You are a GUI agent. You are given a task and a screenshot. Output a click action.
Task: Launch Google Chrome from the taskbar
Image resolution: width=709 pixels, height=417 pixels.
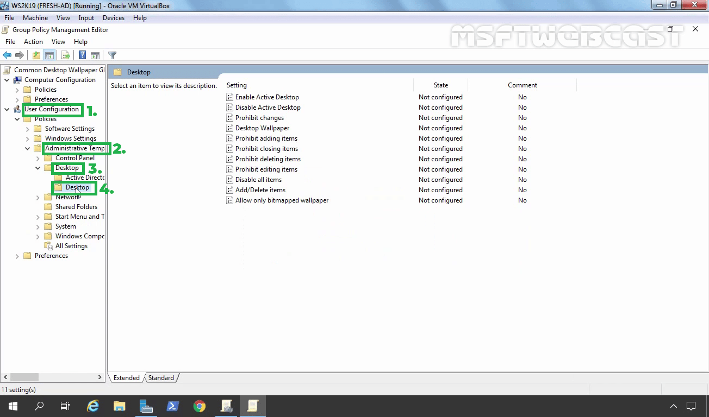coord(200,406)
